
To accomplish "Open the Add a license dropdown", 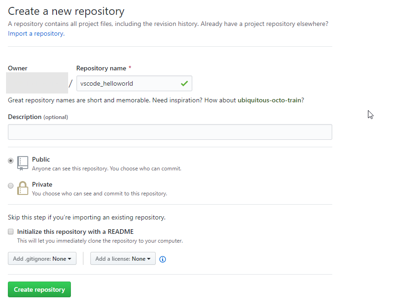I will pos(123,258).
